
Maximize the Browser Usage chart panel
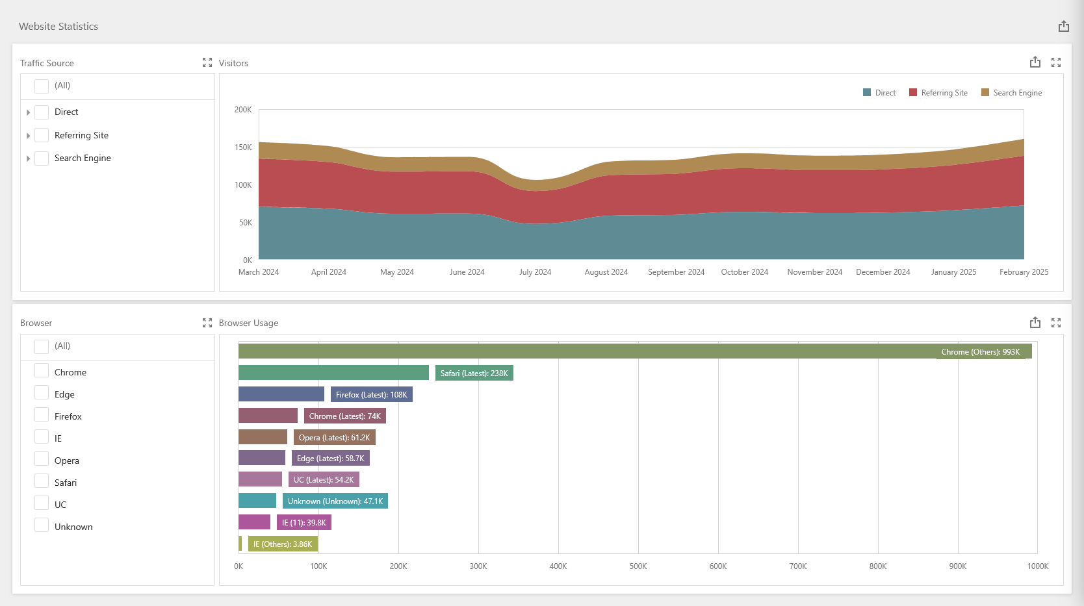point(1056,323)
